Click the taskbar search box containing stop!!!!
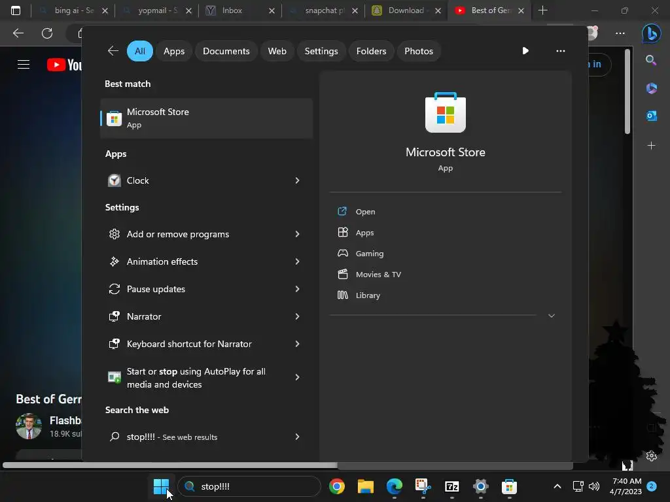The width and height of the screenshot is (670, 502). pos(249,486)
